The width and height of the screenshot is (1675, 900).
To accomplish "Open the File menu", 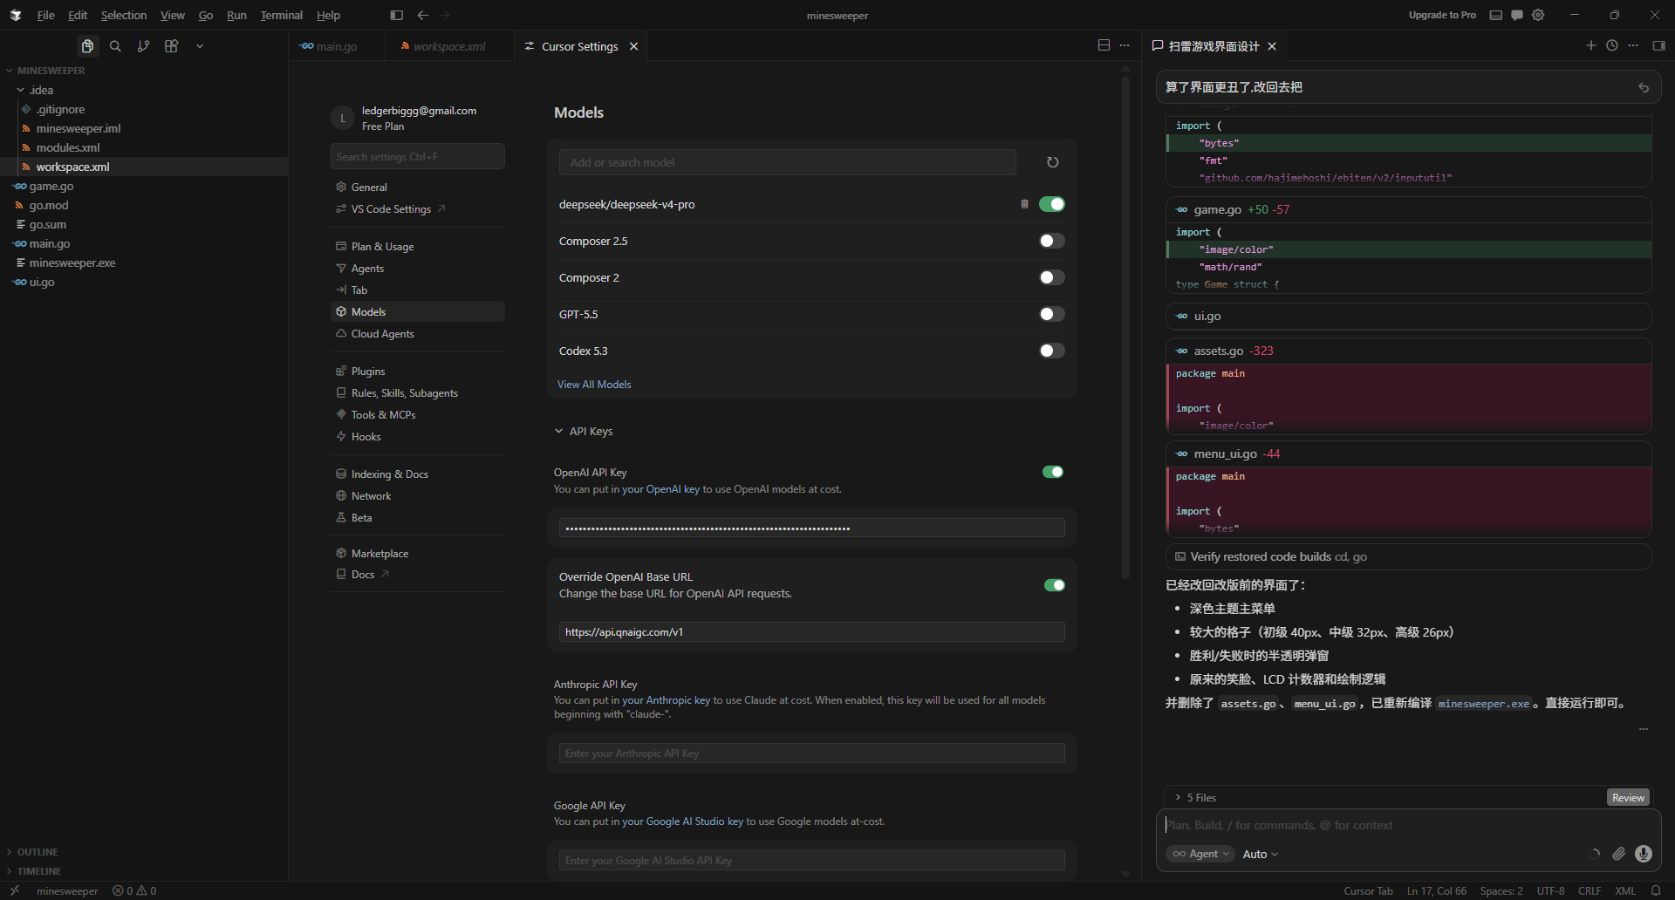I will click(46, 15).
